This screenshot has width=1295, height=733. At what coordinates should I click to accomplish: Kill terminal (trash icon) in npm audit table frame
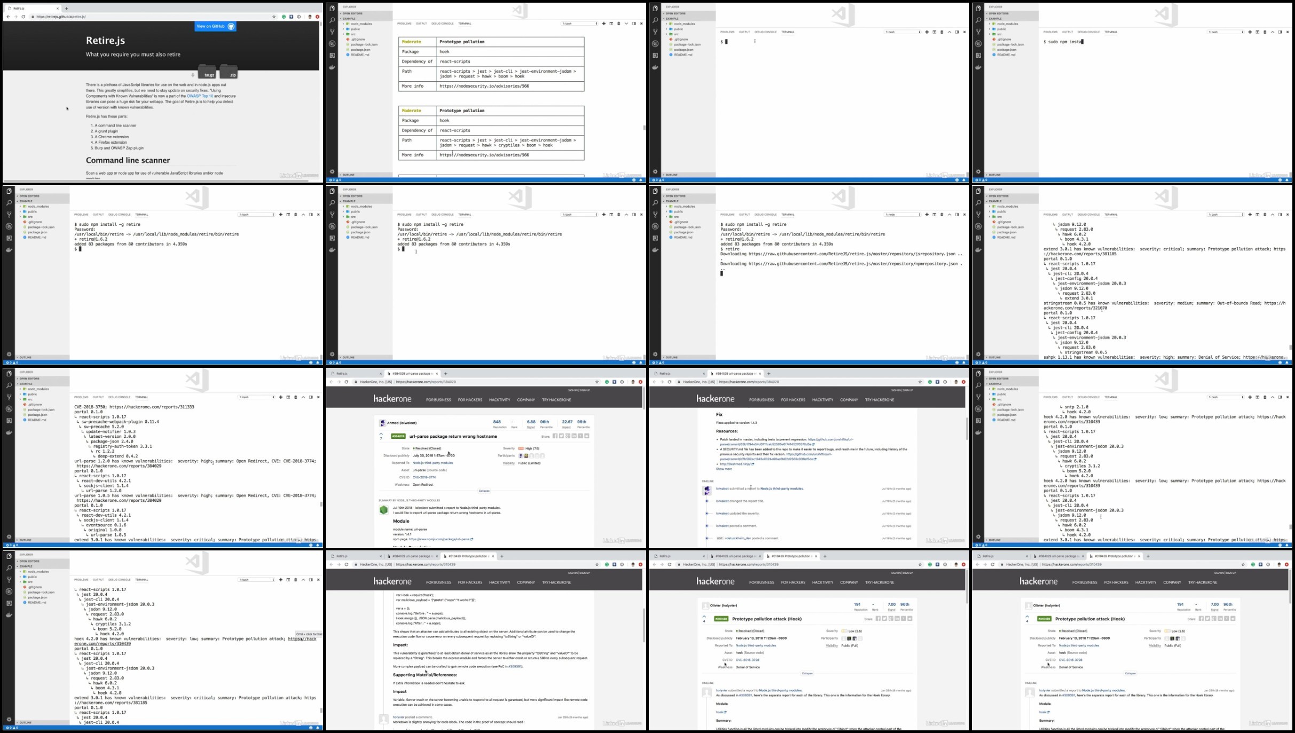619,23
